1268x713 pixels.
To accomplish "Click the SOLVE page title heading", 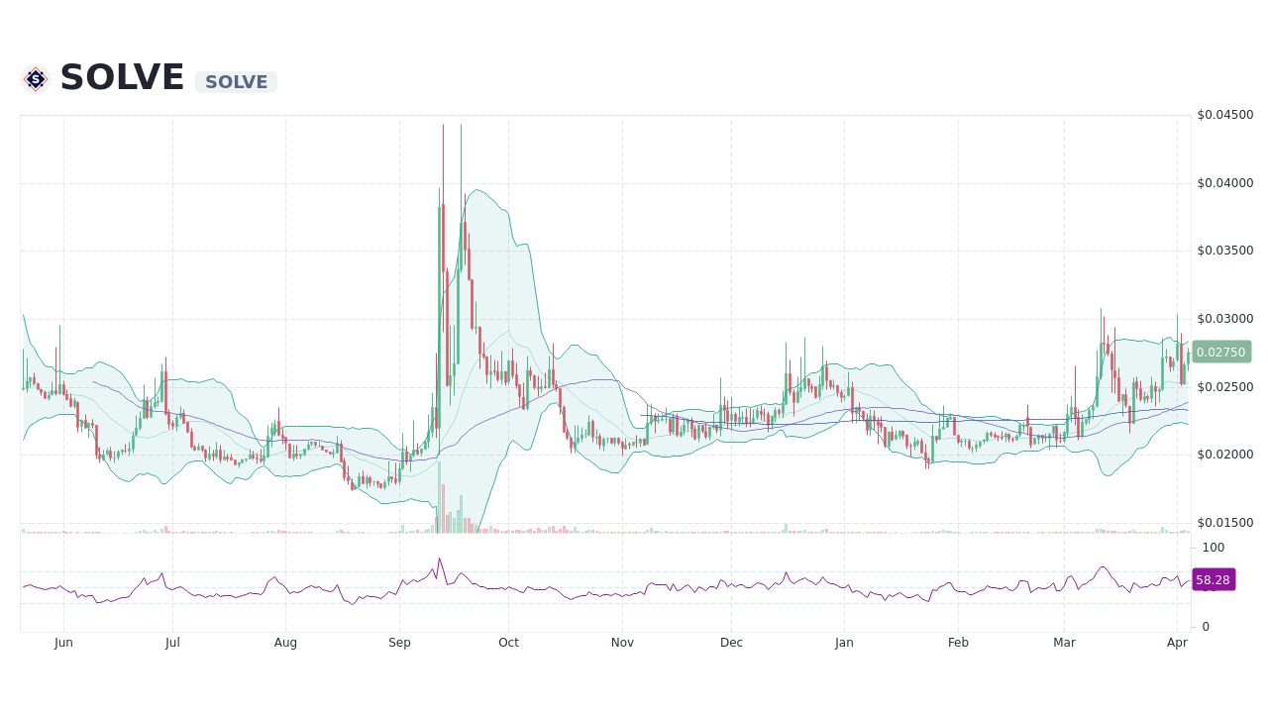I will point(121,75).
